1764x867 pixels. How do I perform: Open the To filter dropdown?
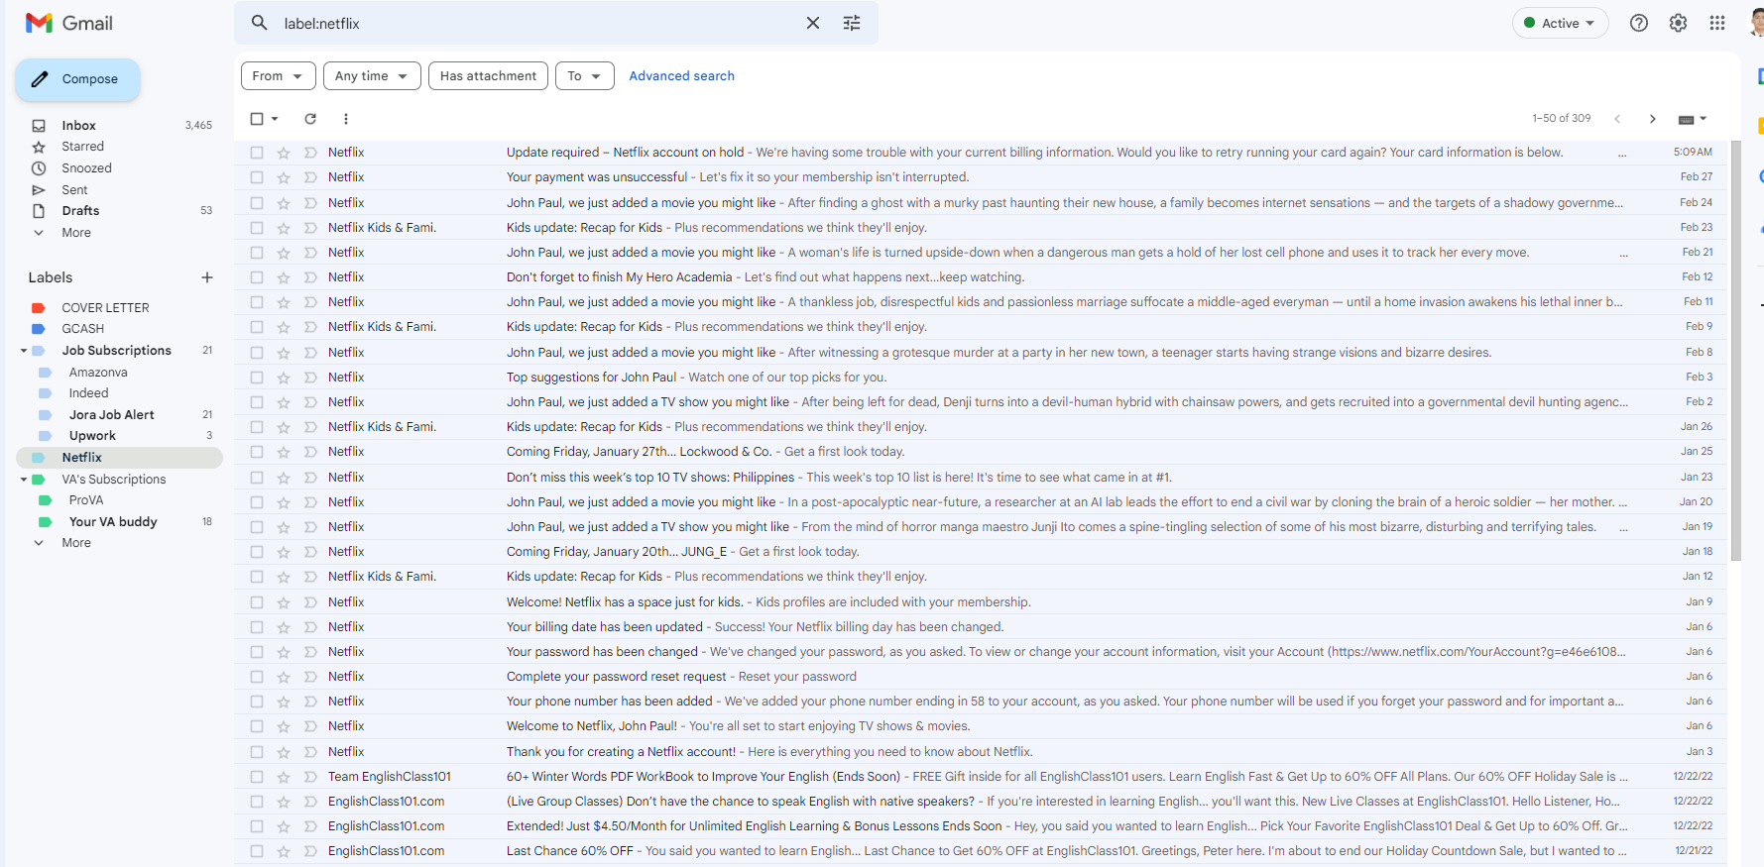585,76
